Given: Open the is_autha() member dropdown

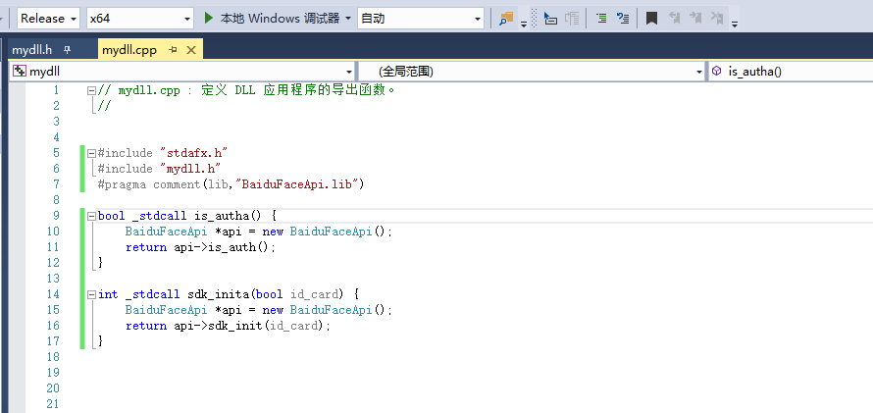Looking at the screenshot, I should point(791,72).
